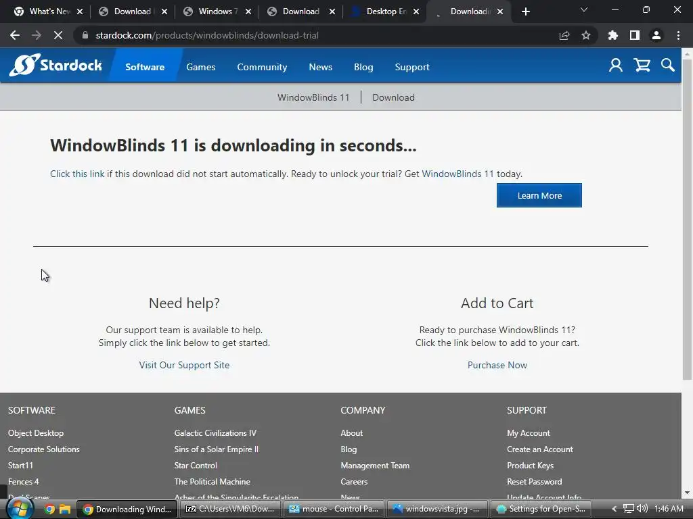Open the pinned File Explorer taskbar icon
Viewport: 693px width, 519px height.
(x=65, y=510)
